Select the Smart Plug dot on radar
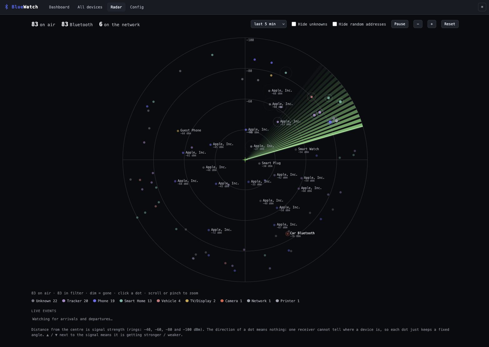 [259, 164]
